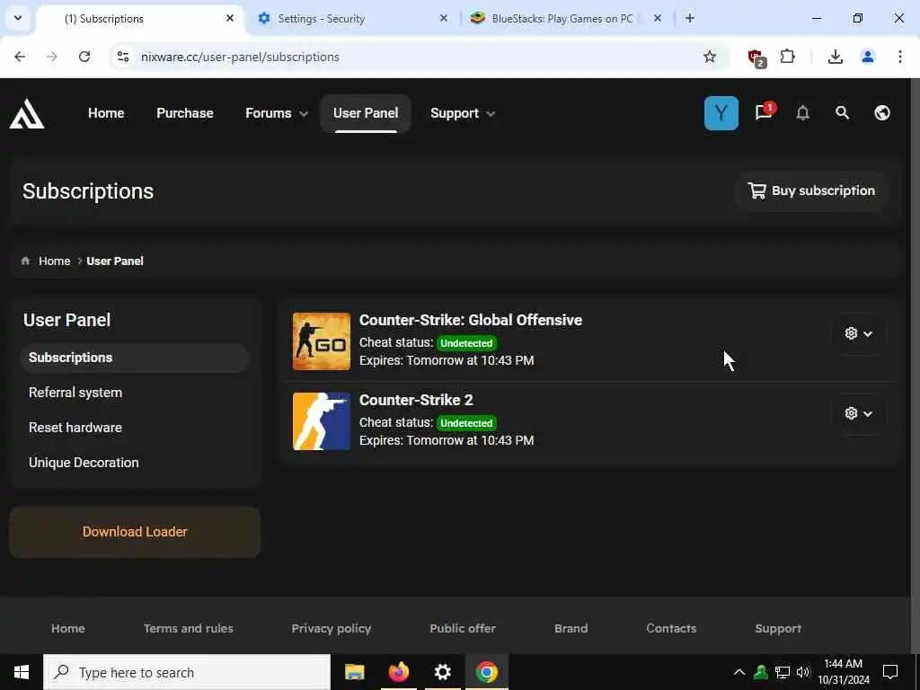The image size is (920, 690).
Task: Click the taskbar search box
Action: point(187,672)
